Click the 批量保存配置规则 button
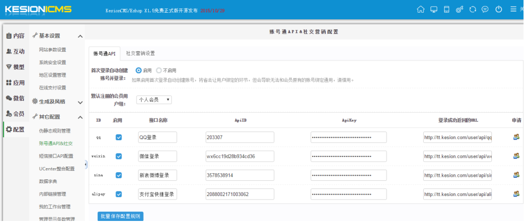This screenshot has height=224, width=524. pos(120,216)
